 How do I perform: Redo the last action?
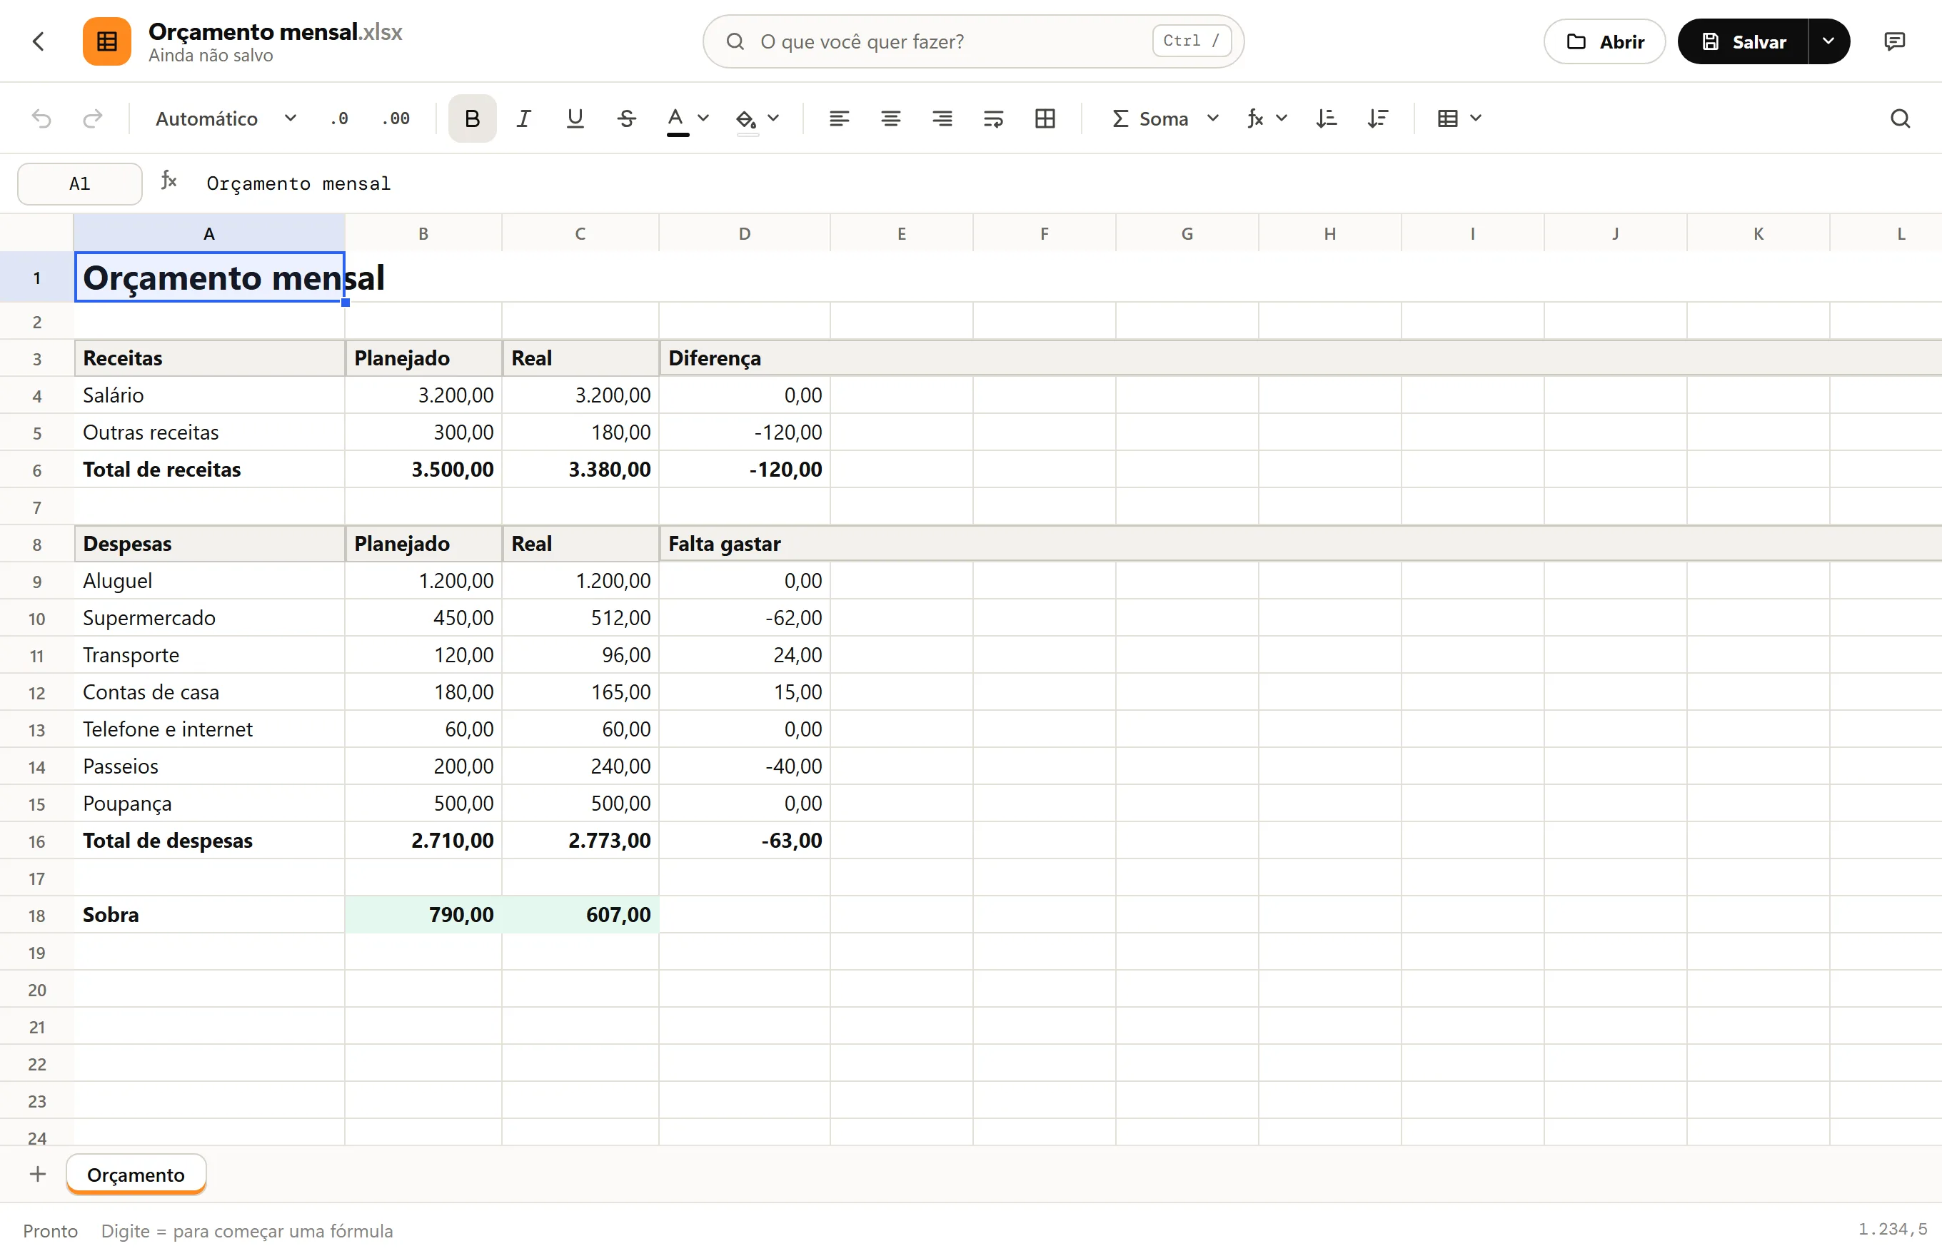[x=93, y=119]
